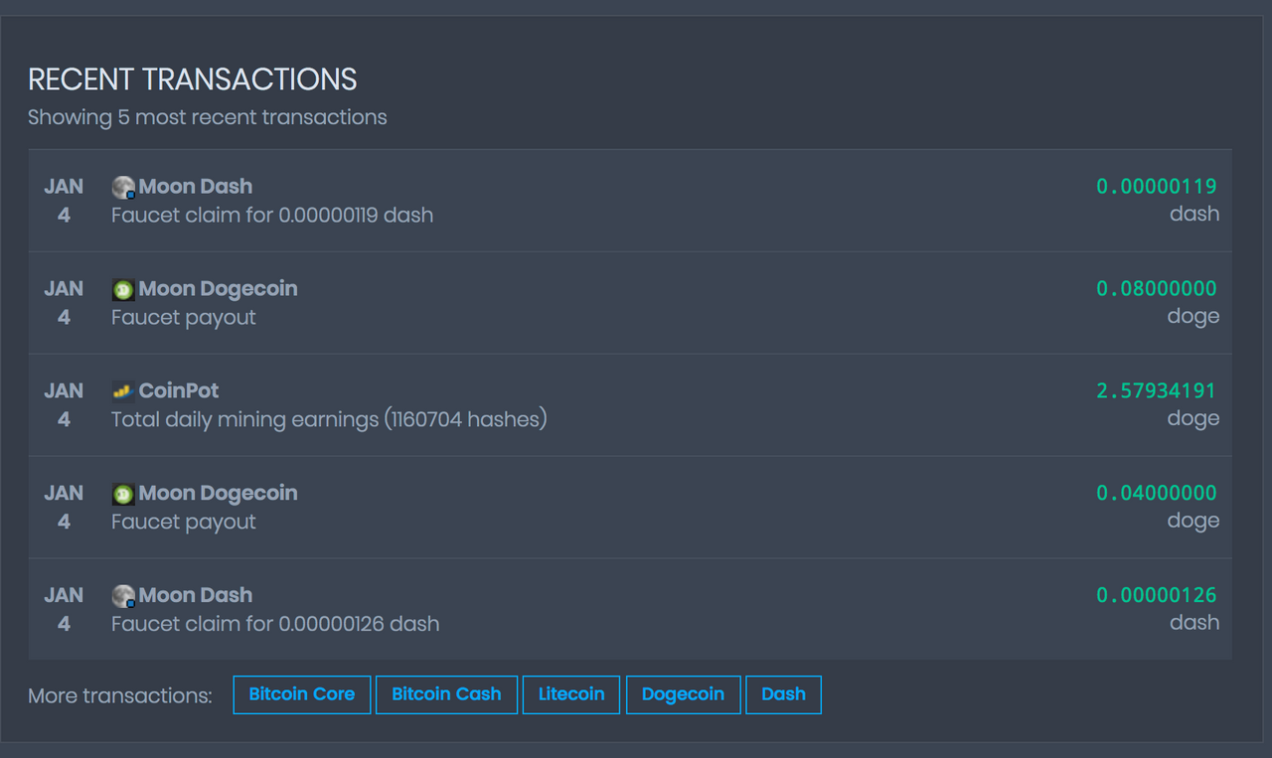Click the 0.00000119 dash amount
This screenshot has height=758, width=1272.
click(x=1156, y=186)
